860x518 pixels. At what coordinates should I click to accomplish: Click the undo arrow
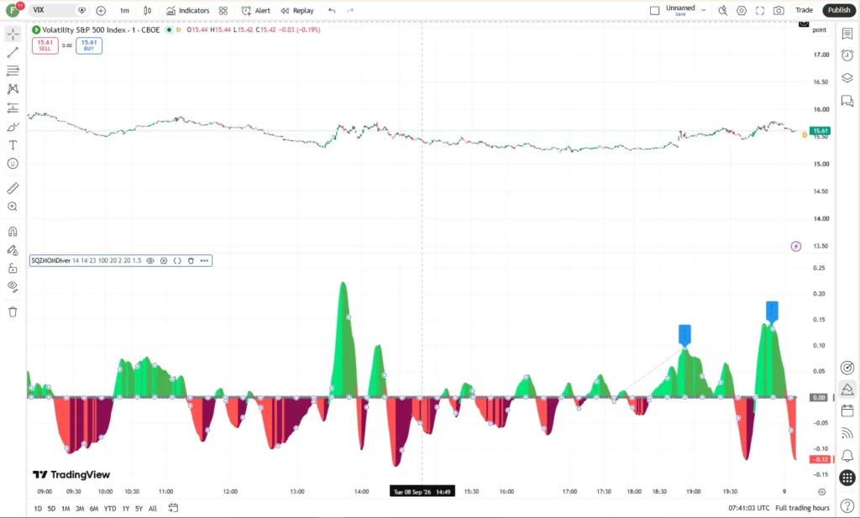click(332, 10)
